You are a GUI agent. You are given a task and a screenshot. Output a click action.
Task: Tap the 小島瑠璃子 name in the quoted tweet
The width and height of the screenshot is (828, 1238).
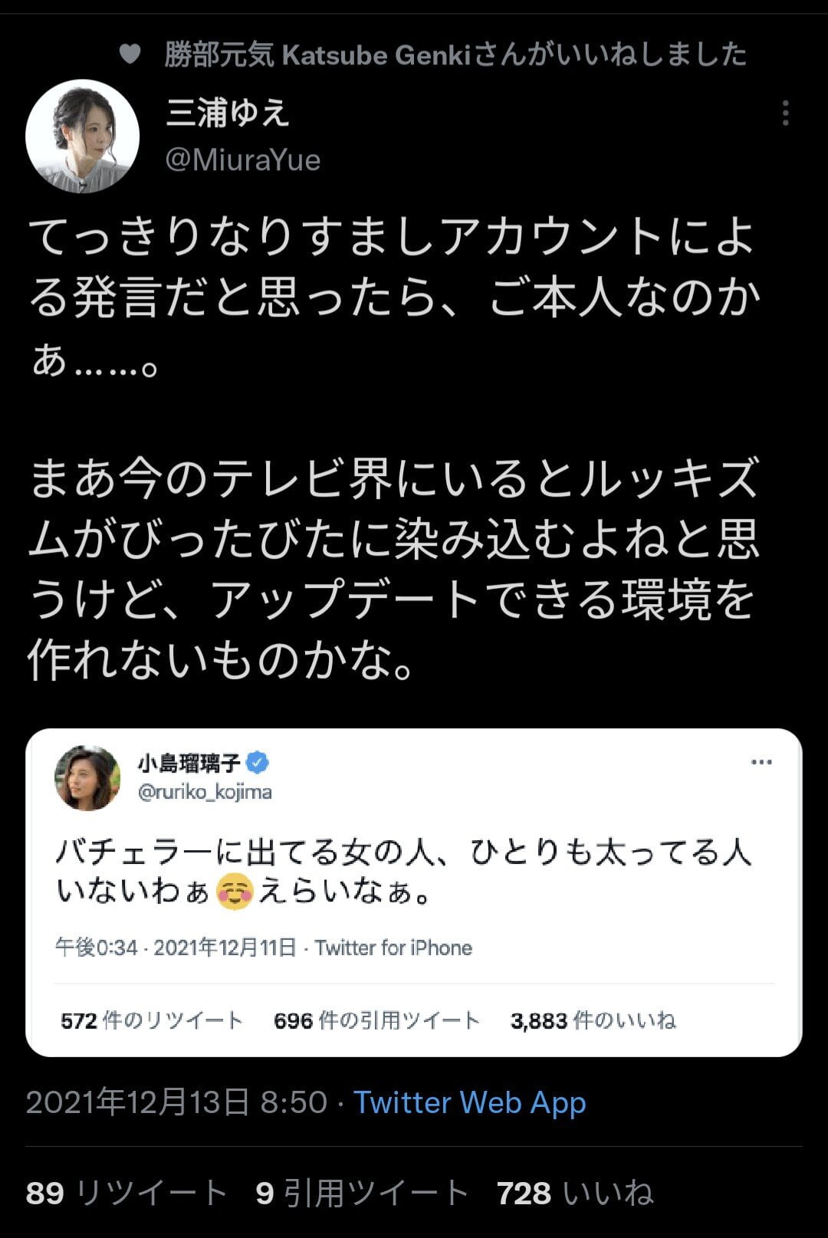click(x=189, y=763)
